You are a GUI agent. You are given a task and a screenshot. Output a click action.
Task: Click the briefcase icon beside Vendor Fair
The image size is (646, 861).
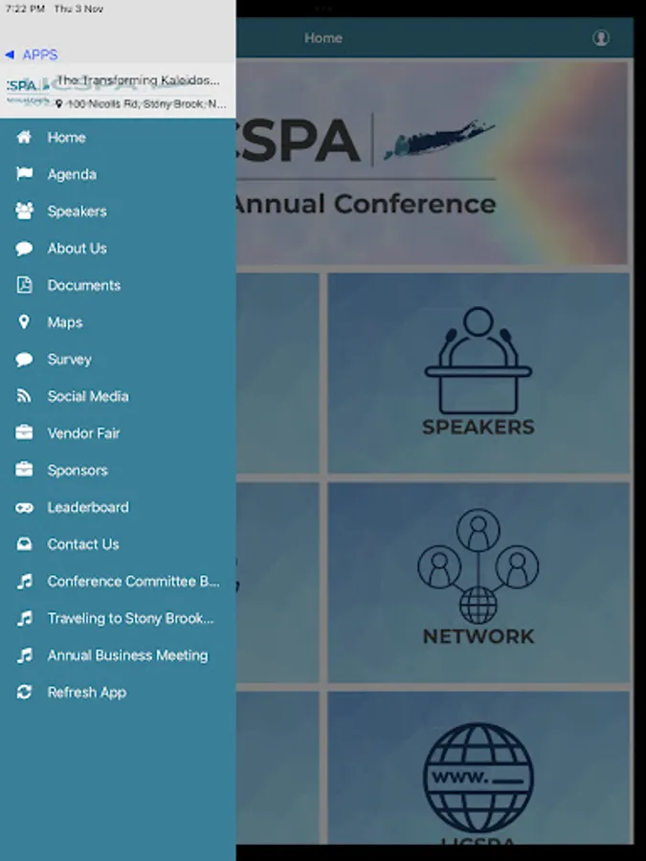pos(24,432)
